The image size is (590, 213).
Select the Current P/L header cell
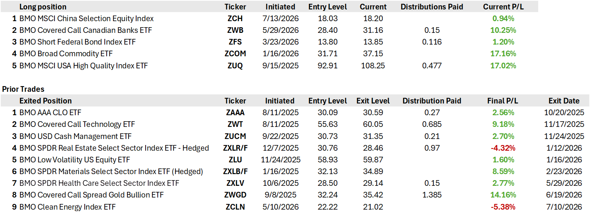point(503,7)
